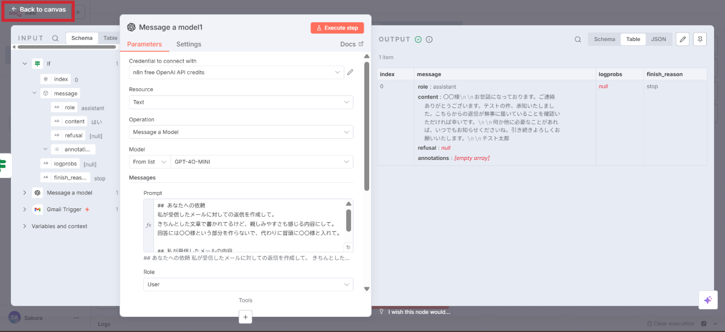Open the AI assistant sparkle button
The image size is (725, 332).
(707, 300)
